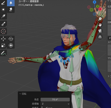The width and height of the screenshot is (111, 108).
Task: Collapse the 回転 operator panel
Action: point(20,94)
